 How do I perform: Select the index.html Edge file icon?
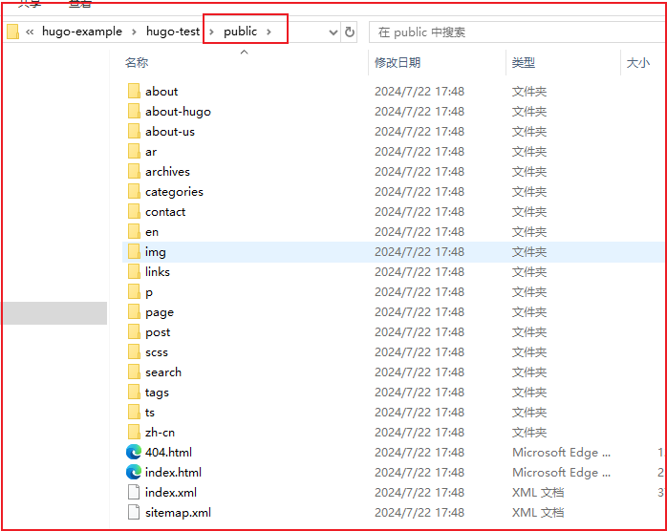click(134, 473)
